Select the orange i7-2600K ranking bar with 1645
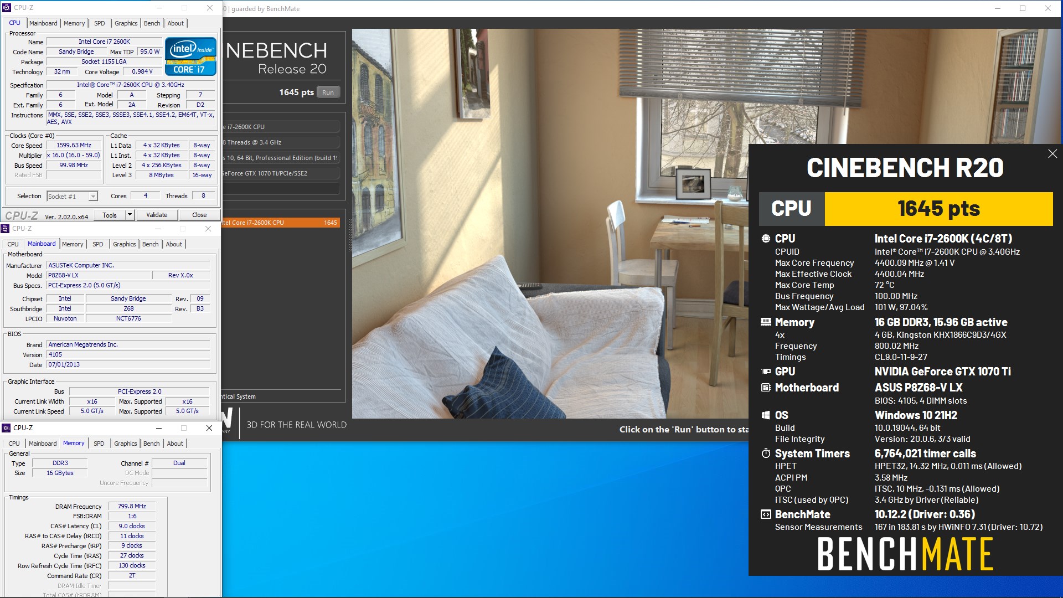The height and width of the screenshot is (598, 1063). 281,223
